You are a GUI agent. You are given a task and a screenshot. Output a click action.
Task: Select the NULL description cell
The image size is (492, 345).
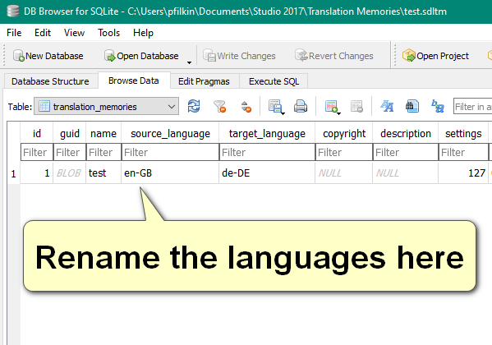pos(406,172)
